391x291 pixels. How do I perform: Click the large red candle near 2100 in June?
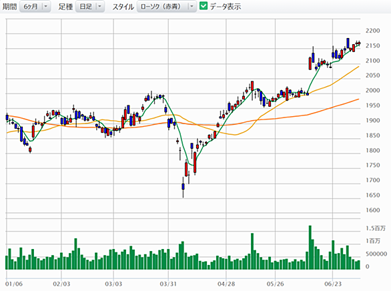[x=310, y=63]
